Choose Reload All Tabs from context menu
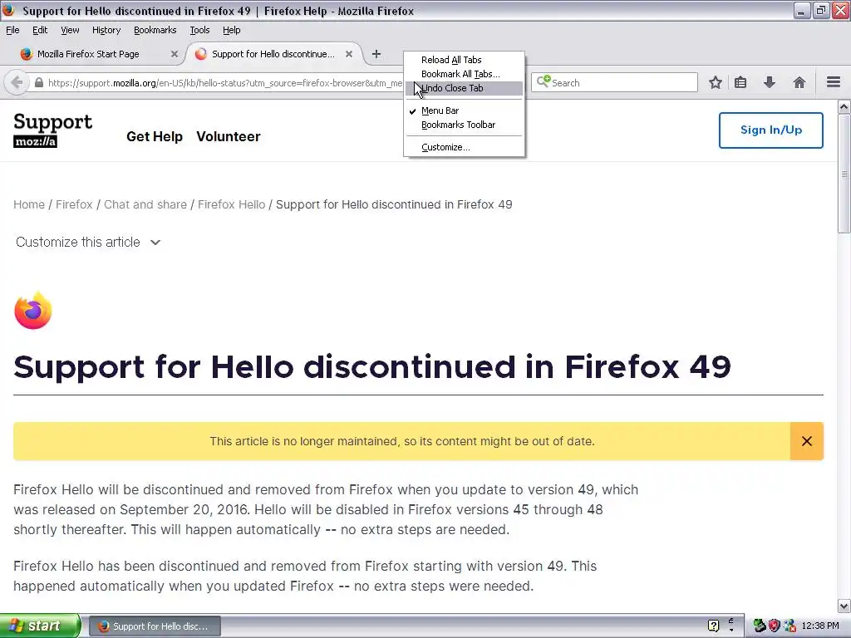Viewport: 851px width, 638px height. [464, 60]
